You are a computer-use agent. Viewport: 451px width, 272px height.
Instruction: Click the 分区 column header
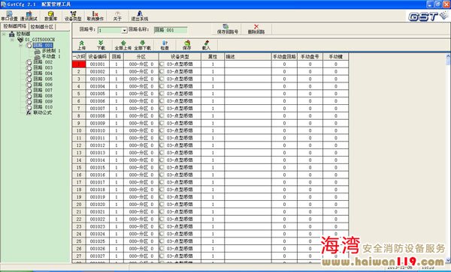tap(141, 57)
